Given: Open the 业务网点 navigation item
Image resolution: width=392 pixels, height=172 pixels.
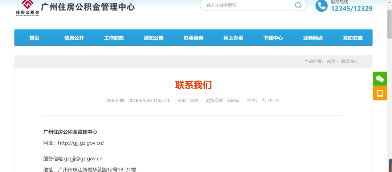Looking at the screenshot, I should click(x=313, y=38).
